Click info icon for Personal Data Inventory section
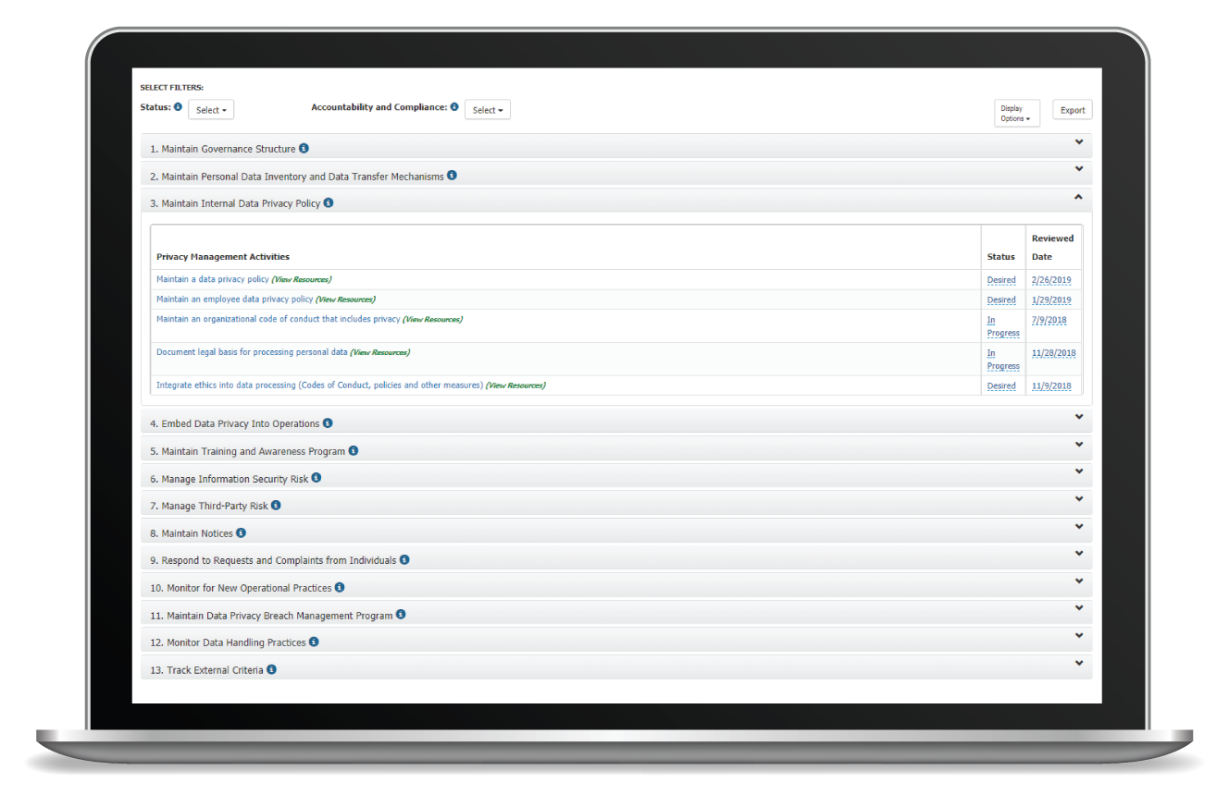Screen dimensions: 1229x807 pyautogui.click(x=453, y=175)
